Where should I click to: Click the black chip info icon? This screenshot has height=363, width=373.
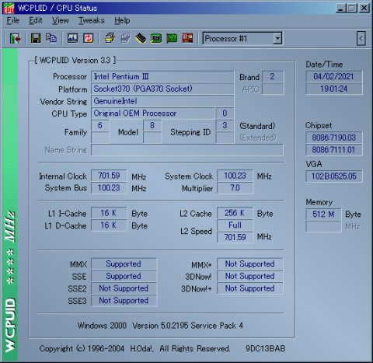[x=141, y=38]
